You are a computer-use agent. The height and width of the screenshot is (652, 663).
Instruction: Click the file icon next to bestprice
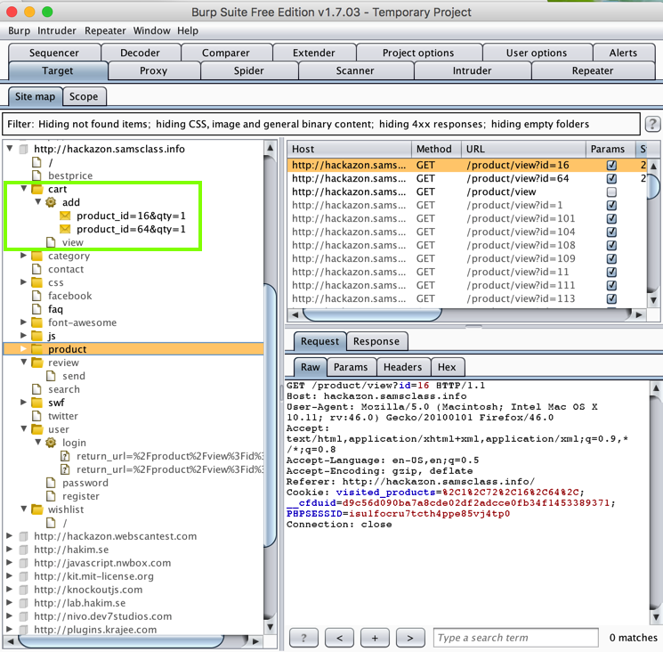coord(37,176)
